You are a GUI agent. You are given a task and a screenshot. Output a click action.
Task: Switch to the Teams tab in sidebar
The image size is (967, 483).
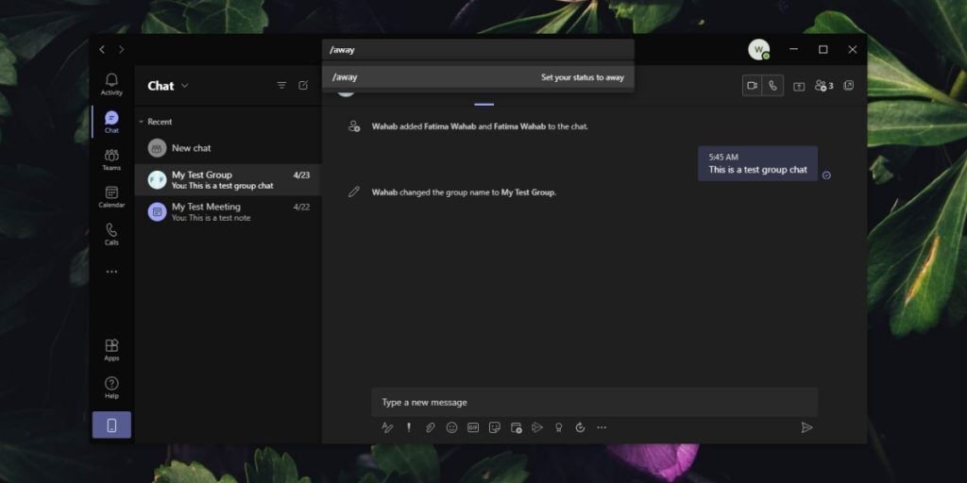tap(111, 159)
